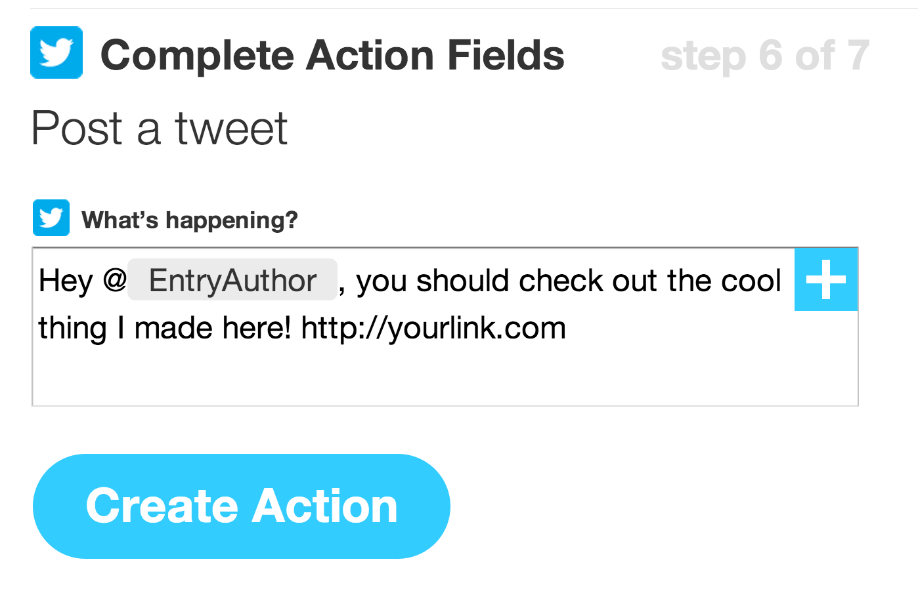Click the step 6 of 7 indicator
The height and width of the screenshot is (589, 918).
[x=765, y=56]
